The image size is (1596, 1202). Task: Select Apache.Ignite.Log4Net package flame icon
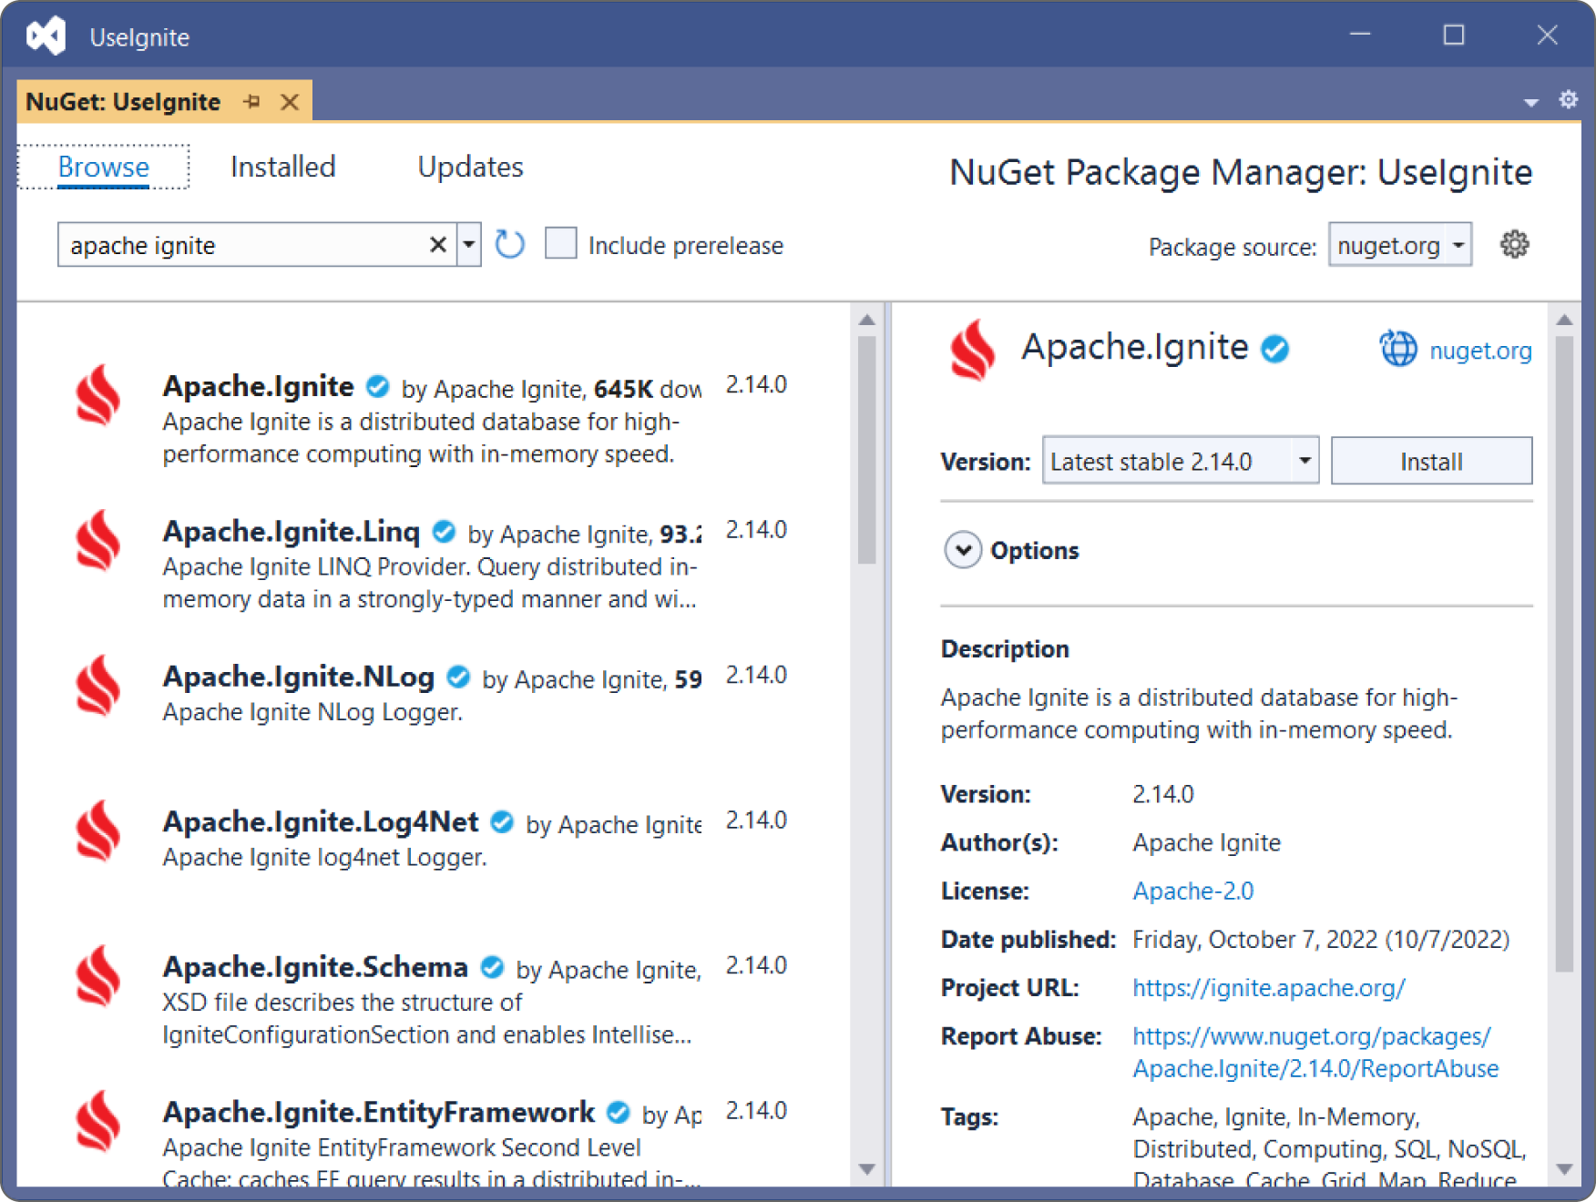click(x=98, y=830)
